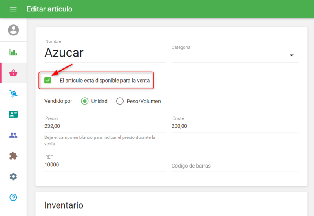Uncheck the article available for sale checkbox
Screen dimensions: 314x216
[48, 80]
